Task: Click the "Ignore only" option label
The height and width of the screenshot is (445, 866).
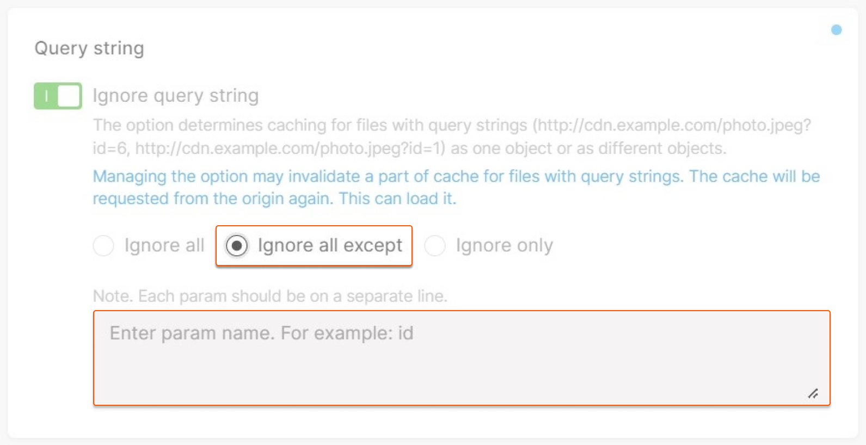Action: [x=505, y=245]
